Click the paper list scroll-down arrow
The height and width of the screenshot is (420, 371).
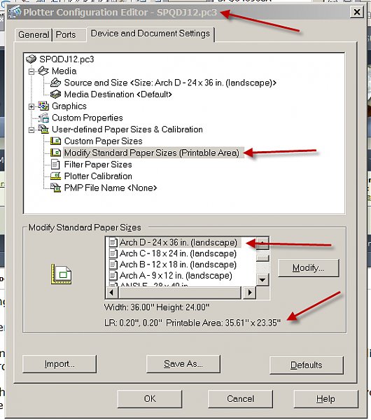pyautogui.click(x=262, y=280)
